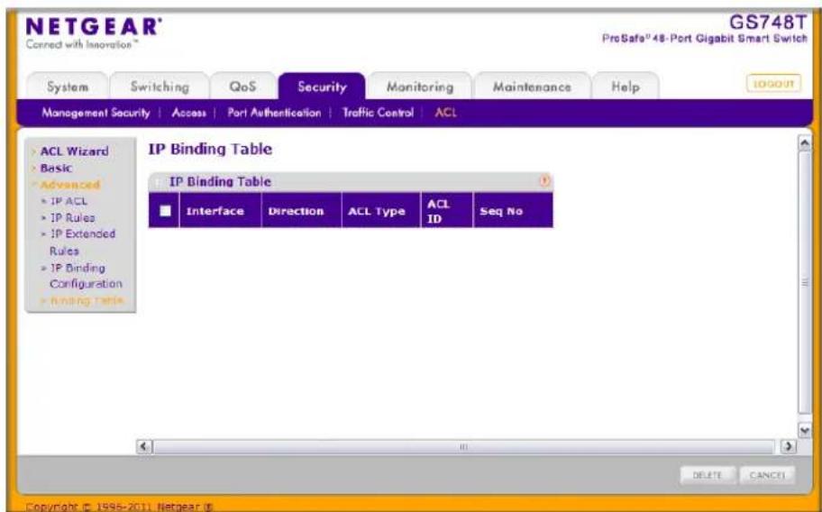Image resolution: width=822 pixels, height=512 pixels.
Task: Select the Security tab
Action: coord(322,87)
